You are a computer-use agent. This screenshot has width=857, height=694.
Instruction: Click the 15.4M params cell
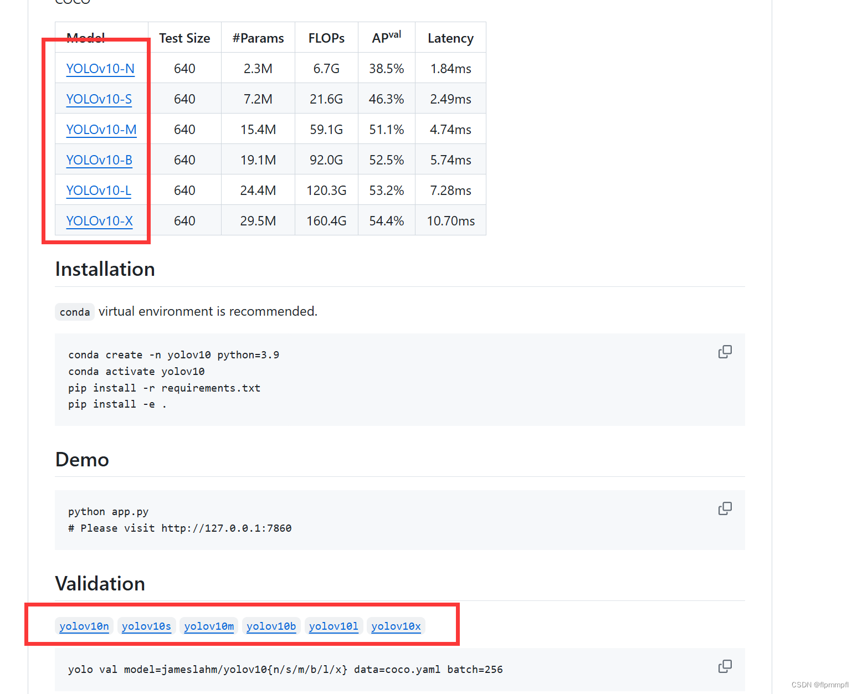[x=258, y=130]
